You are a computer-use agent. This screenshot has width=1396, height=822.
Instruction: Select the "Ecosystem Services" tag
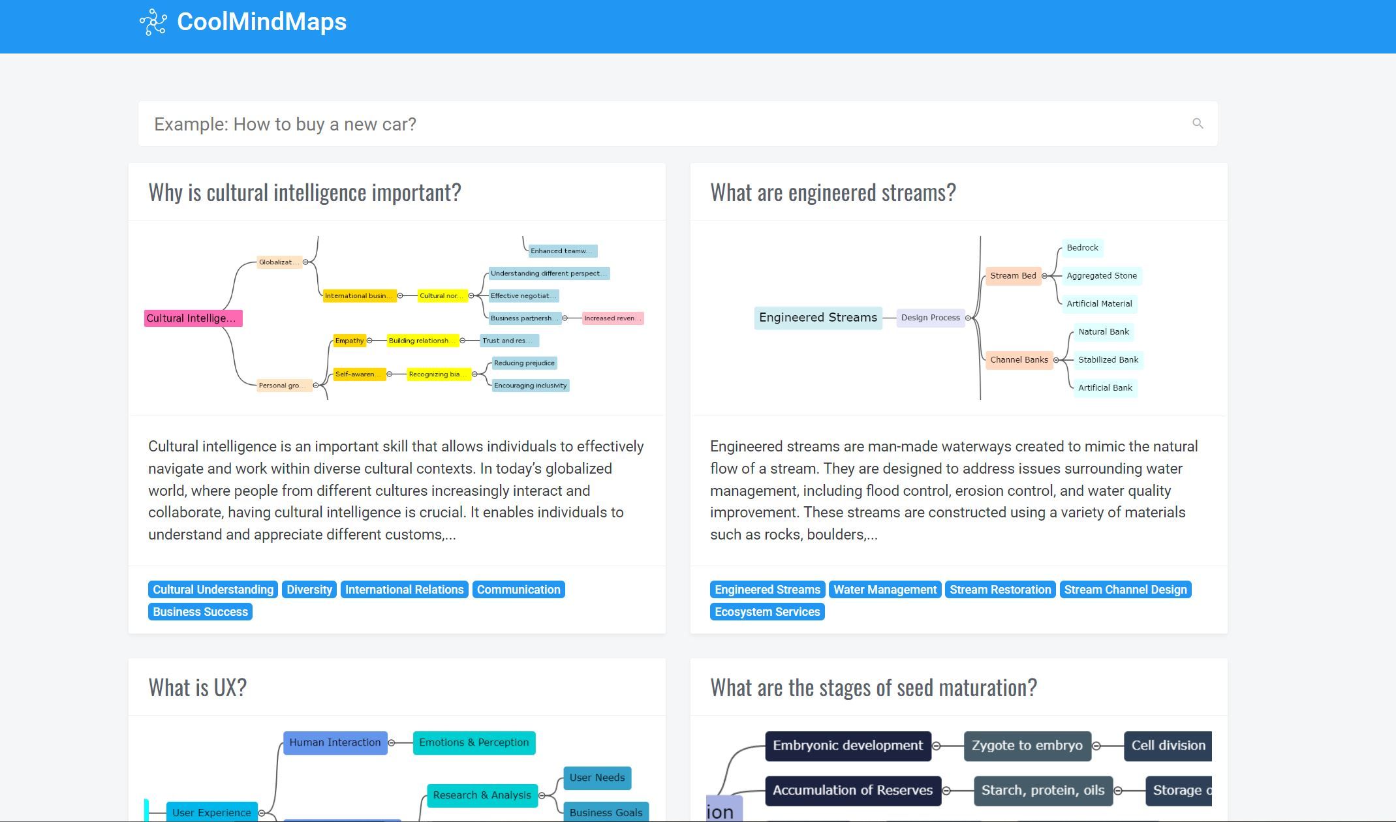[x=767, y=611]
